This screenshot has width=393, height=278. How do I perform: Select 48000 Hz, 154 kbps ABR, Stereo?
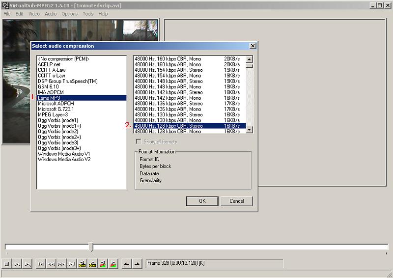click(190, 70)
